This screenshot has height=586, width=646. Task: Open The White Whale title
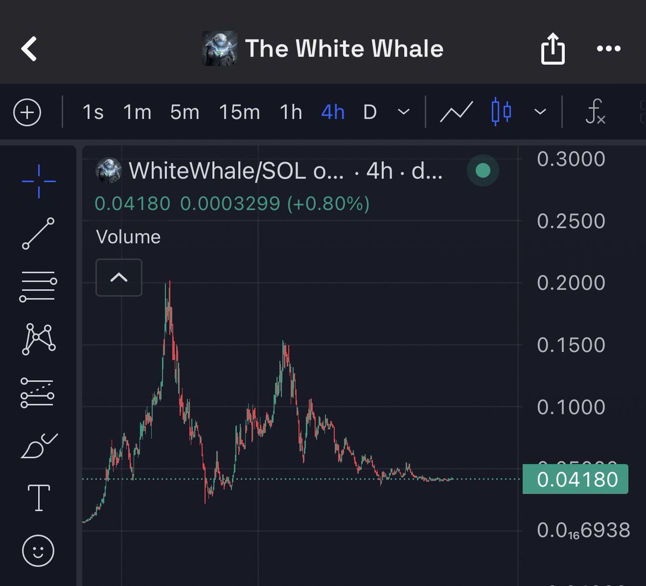point(345,48)
